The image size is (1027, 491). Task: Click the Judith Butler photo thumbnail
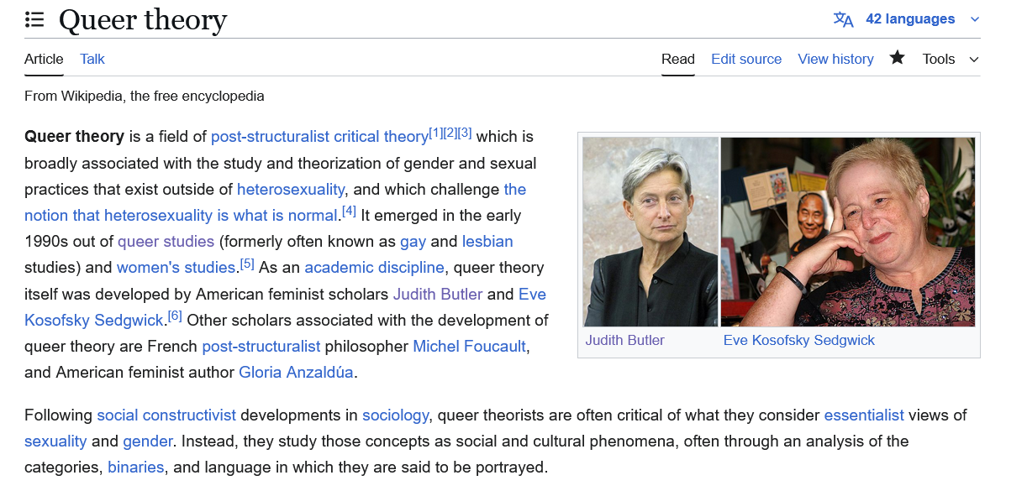650,232
